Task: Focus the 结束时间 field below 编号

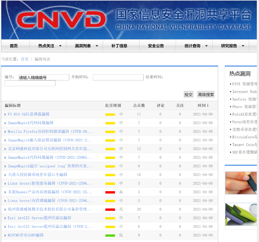Action: (x=30, y=83)
